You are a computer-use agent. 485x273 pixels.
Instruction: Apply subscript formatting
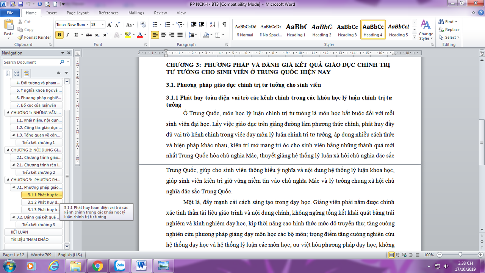[x=97, y=35]
